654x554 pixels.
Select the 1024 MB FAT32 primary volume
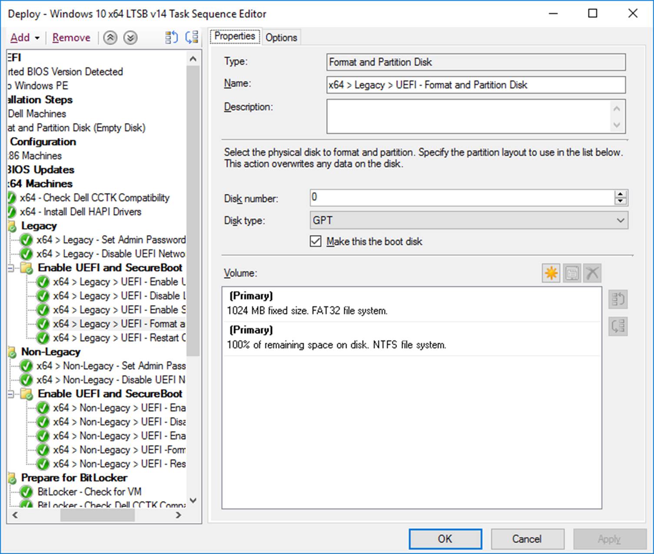tap(412, 304)
